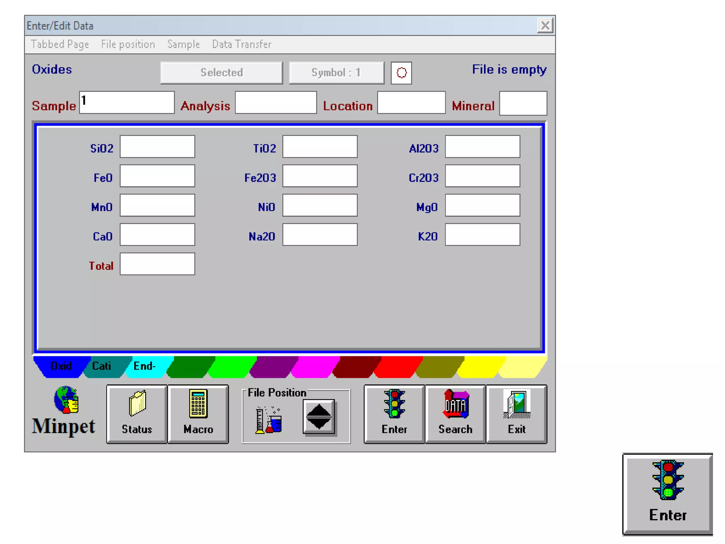Image resolution: width=725 pixels, height=544 pixels.
Task: Click the red circle symbol box
Action: pyautogui.click(x=401, y=73)
